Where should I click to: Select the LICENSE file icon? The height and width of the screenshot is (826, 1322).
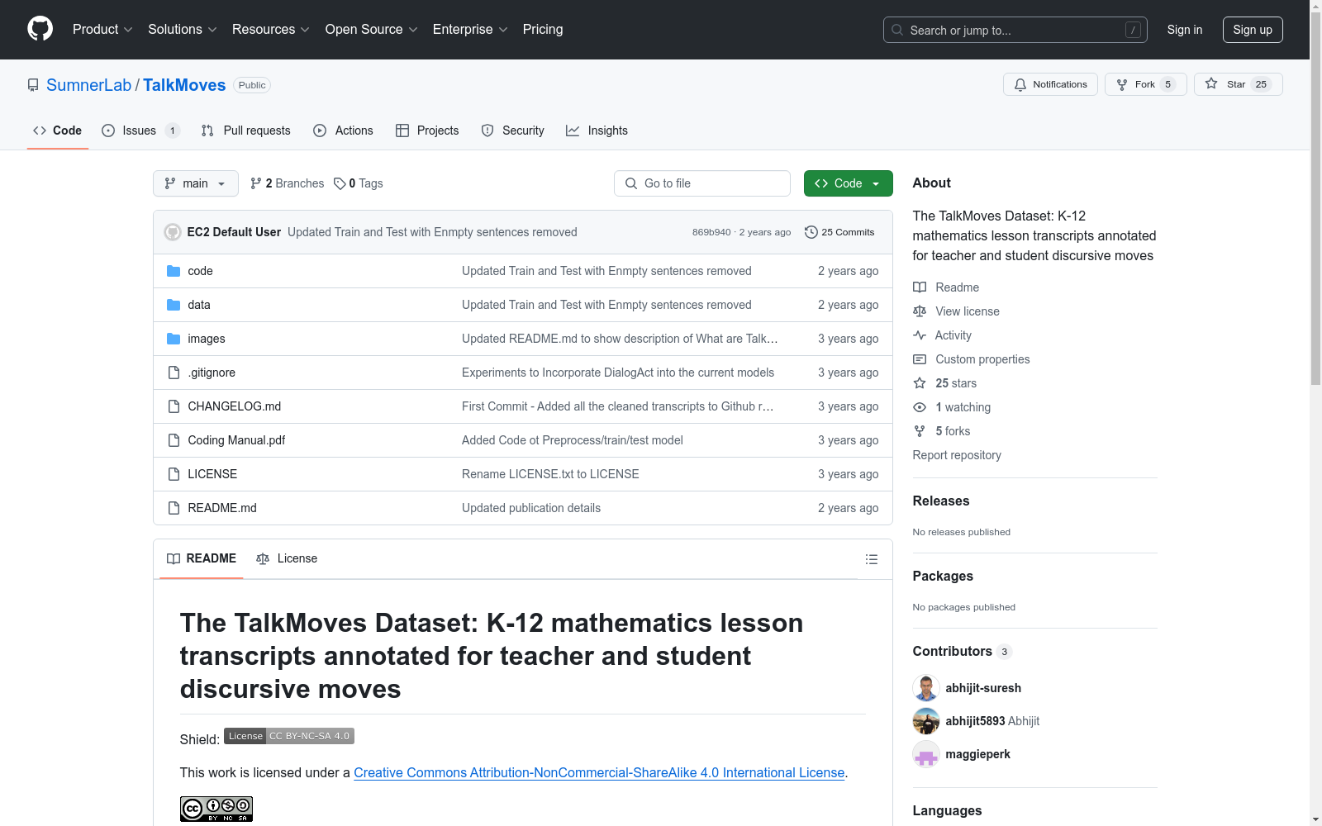tap(174, 474)
